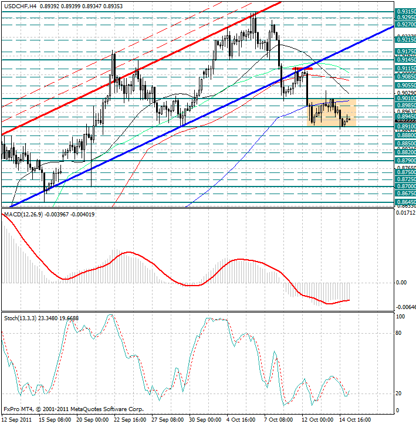This screenshot has width=416, height=424.
Task: Click the 0.8910 price level label
Action: 405,127
